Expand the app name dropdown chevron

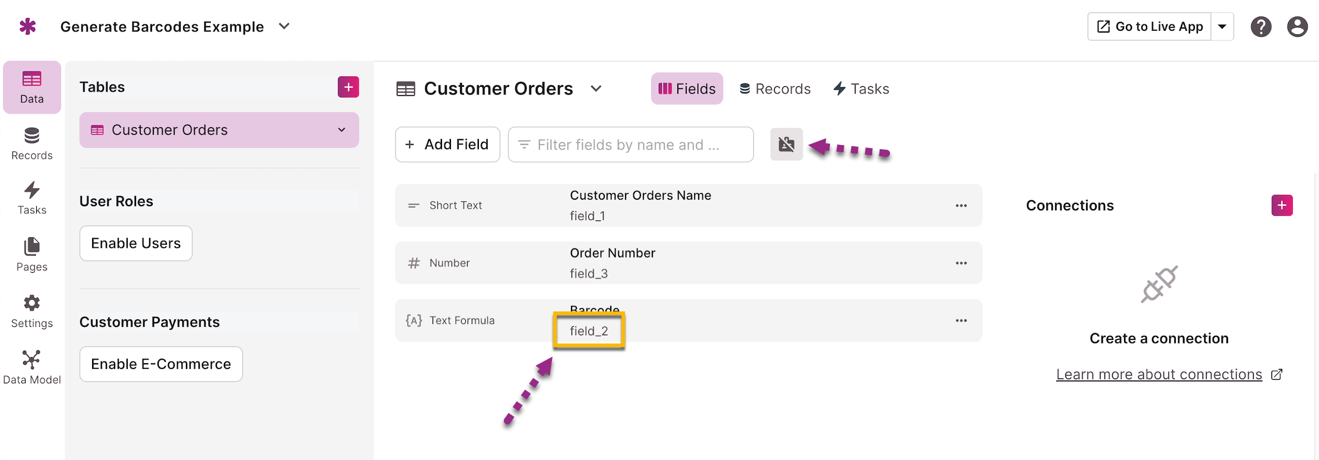285,26
